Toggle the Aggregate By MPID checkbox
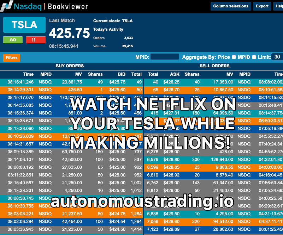This screenshot has height=235, width=283. (x=254, y=57)
